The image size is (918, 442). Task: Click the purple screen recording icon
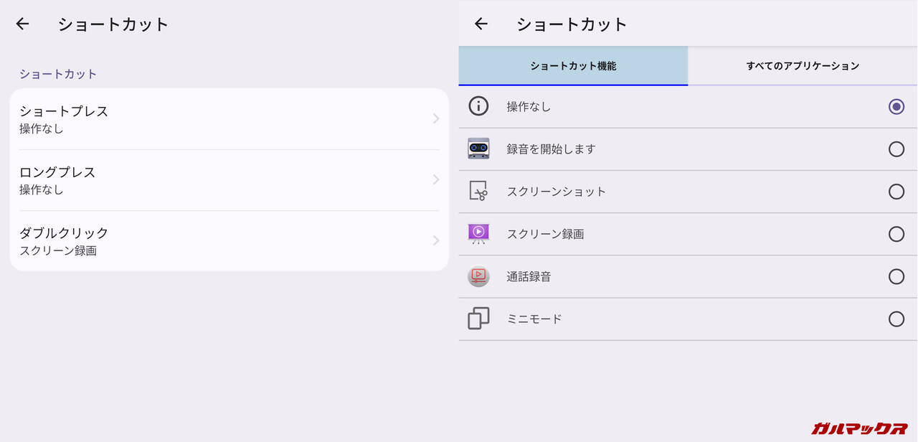point(478,234)
